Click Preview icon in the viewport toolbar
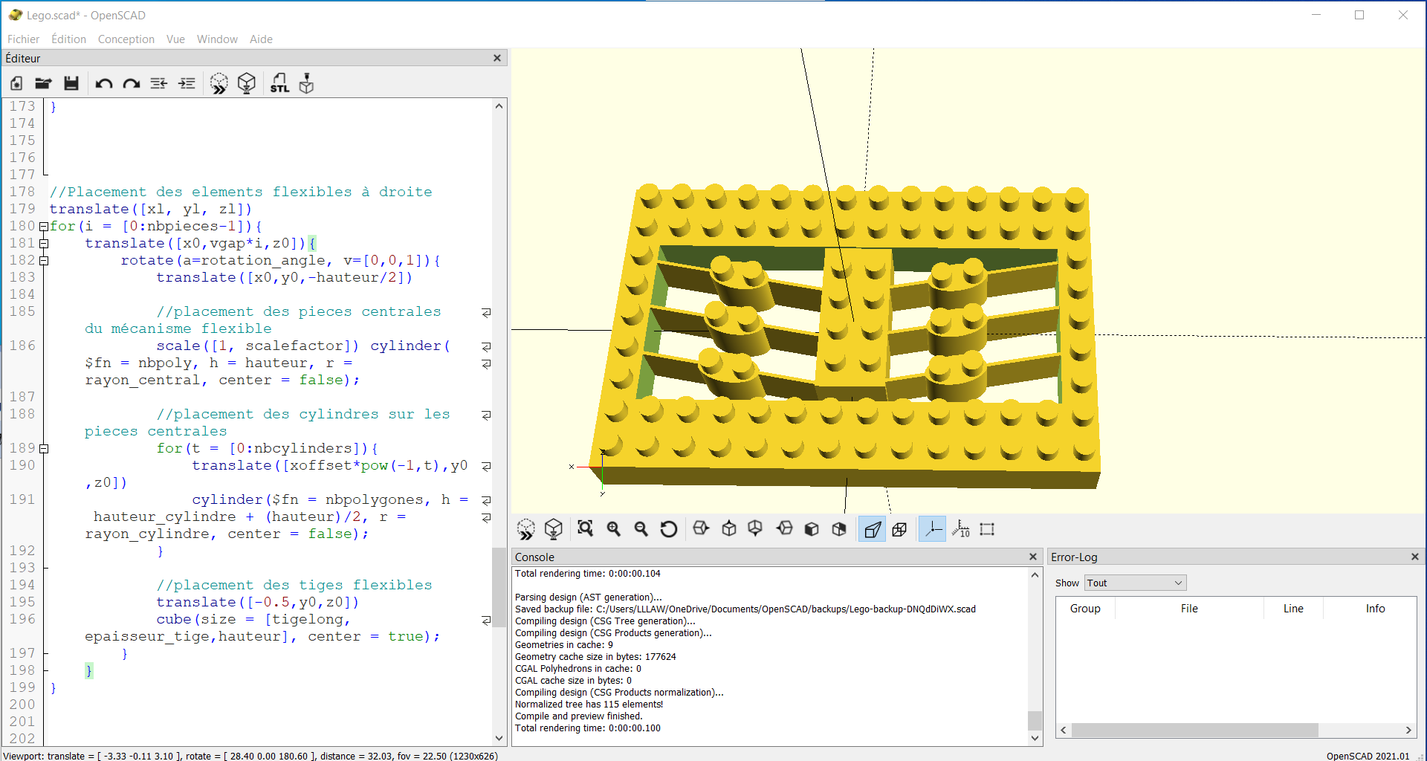This screenshot has height=761, width=1427. (x=526, y=529)
